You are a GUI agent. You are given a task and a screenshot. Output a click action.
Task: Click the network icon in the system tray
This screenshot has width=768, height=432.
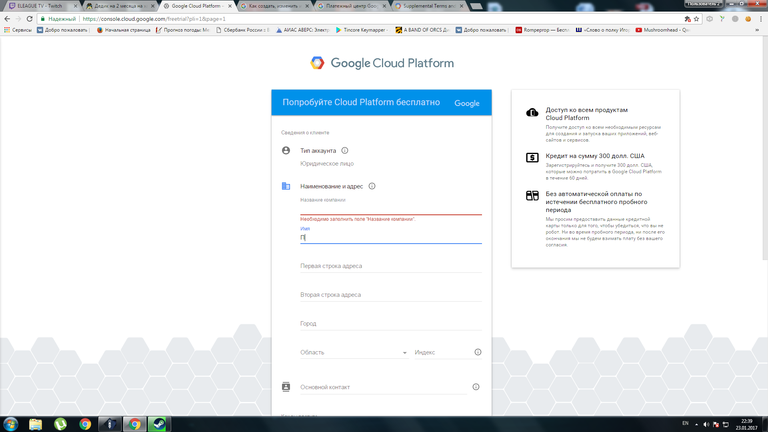click(x=726, y=424)
